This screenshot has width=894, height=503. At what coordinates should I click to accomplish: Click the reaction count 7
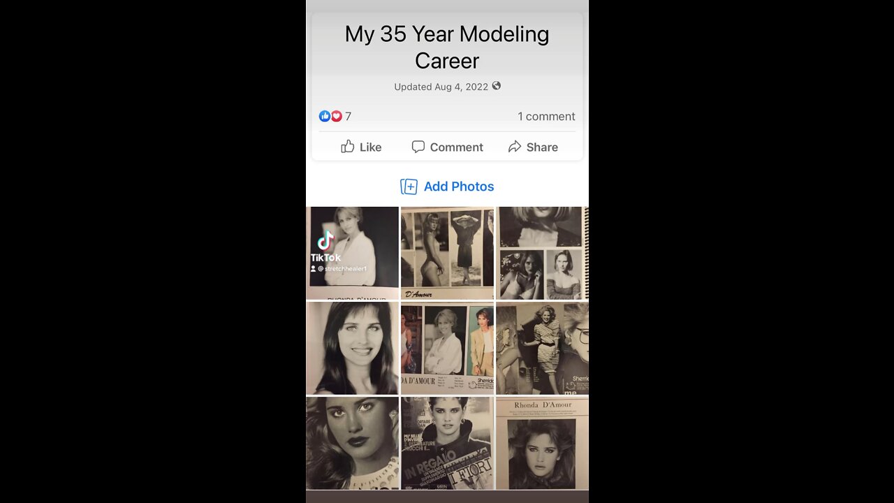[x=348, y=117]
